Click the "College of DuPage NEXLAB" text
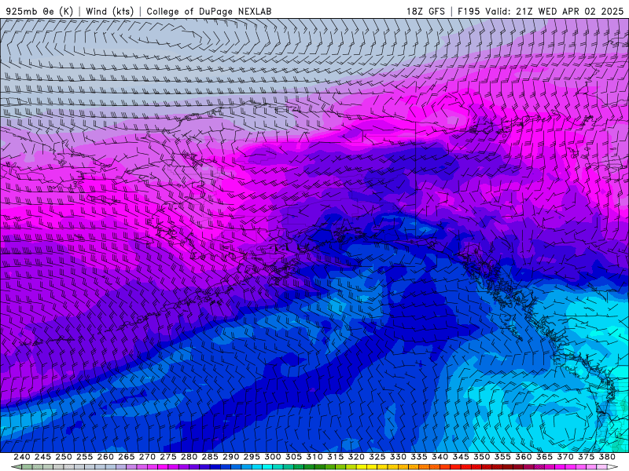Screen dimensions: 629x471 (x=209, y=11)
